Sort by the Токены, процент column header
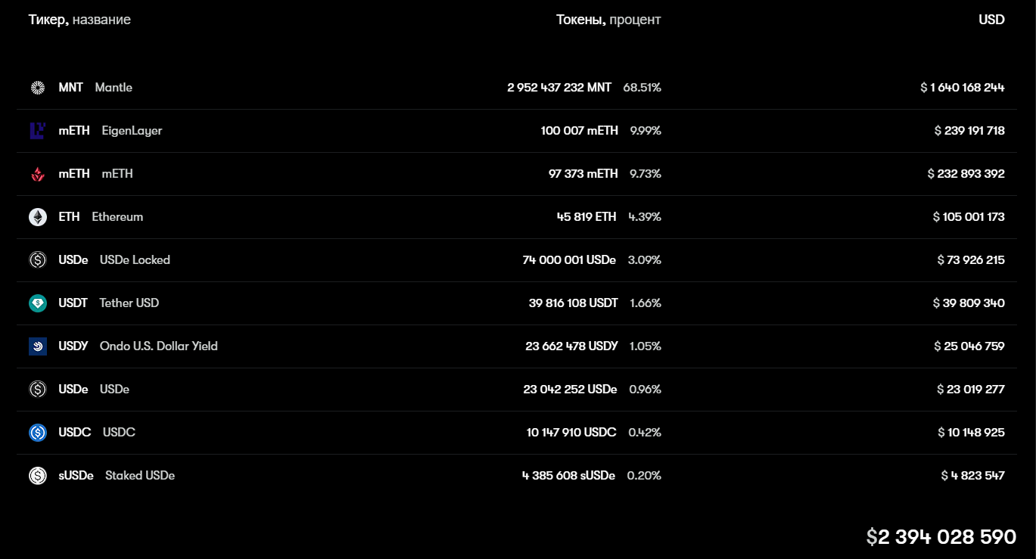1036x559 pixels. 608,20
